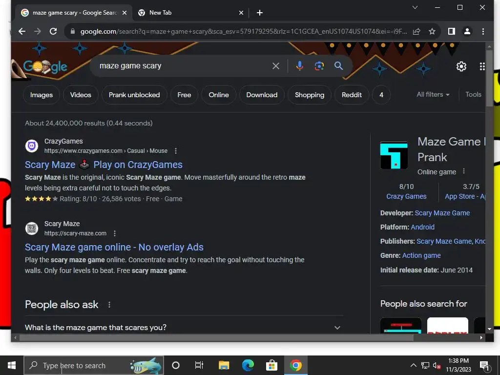This screenshot has height=375, width=500.
Task: Open the Android platform link
Action: (x=422, y=227)
